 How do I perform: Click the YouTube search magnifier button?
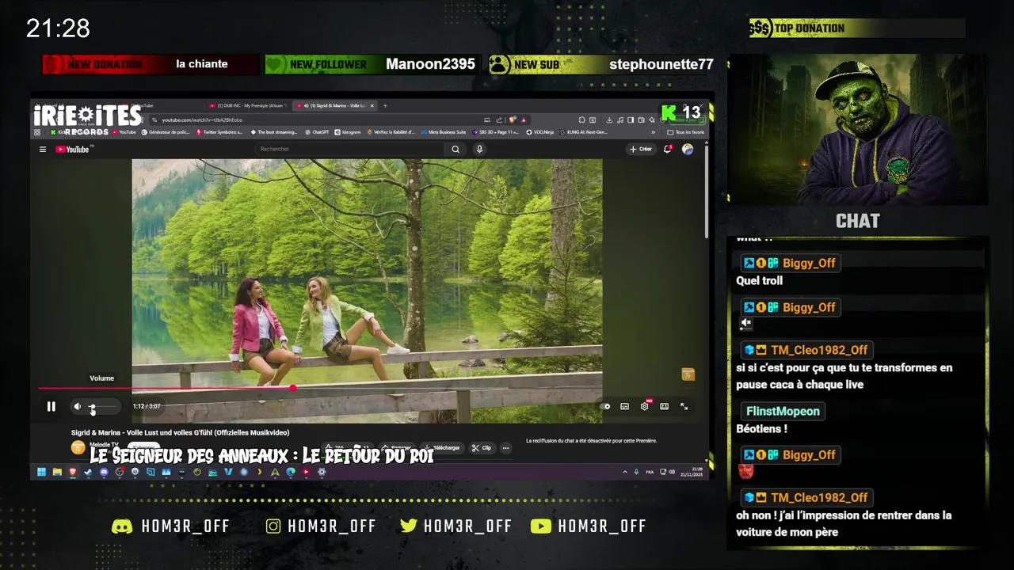pos(456,149)
